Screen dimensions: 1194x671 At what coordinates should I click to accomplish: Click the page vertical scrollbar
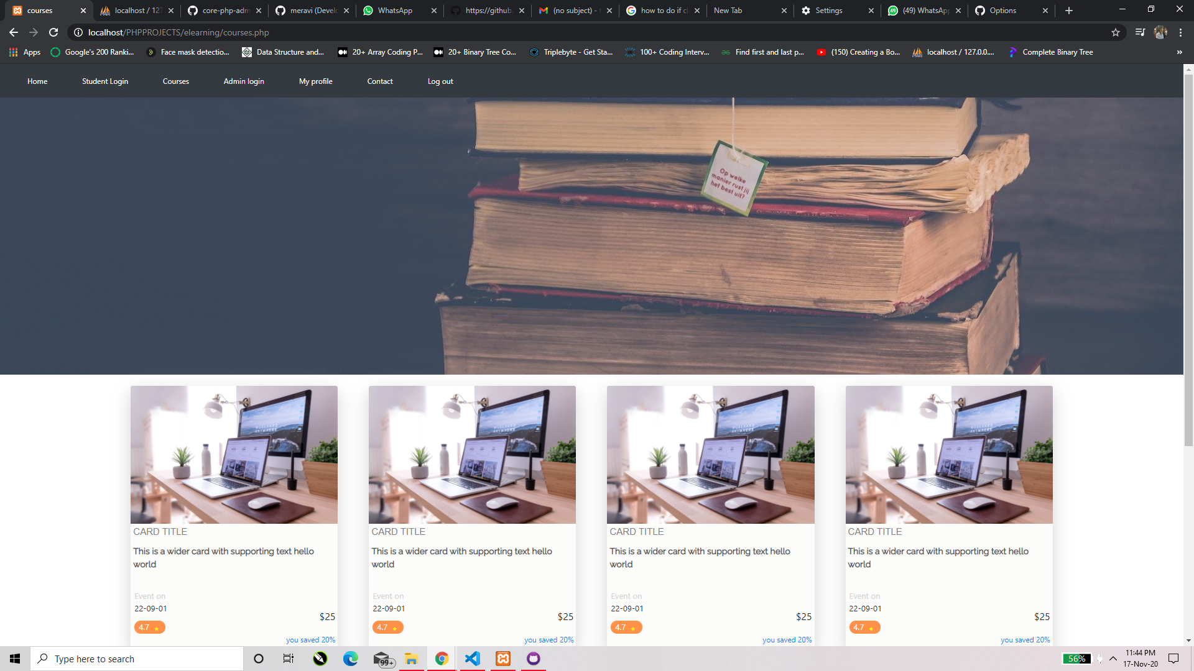[1188, 261]
